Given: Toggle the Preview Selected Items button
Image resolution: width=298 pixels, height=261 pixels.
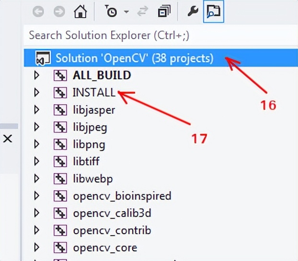Looking at the screenshot, I should [214, 11].
